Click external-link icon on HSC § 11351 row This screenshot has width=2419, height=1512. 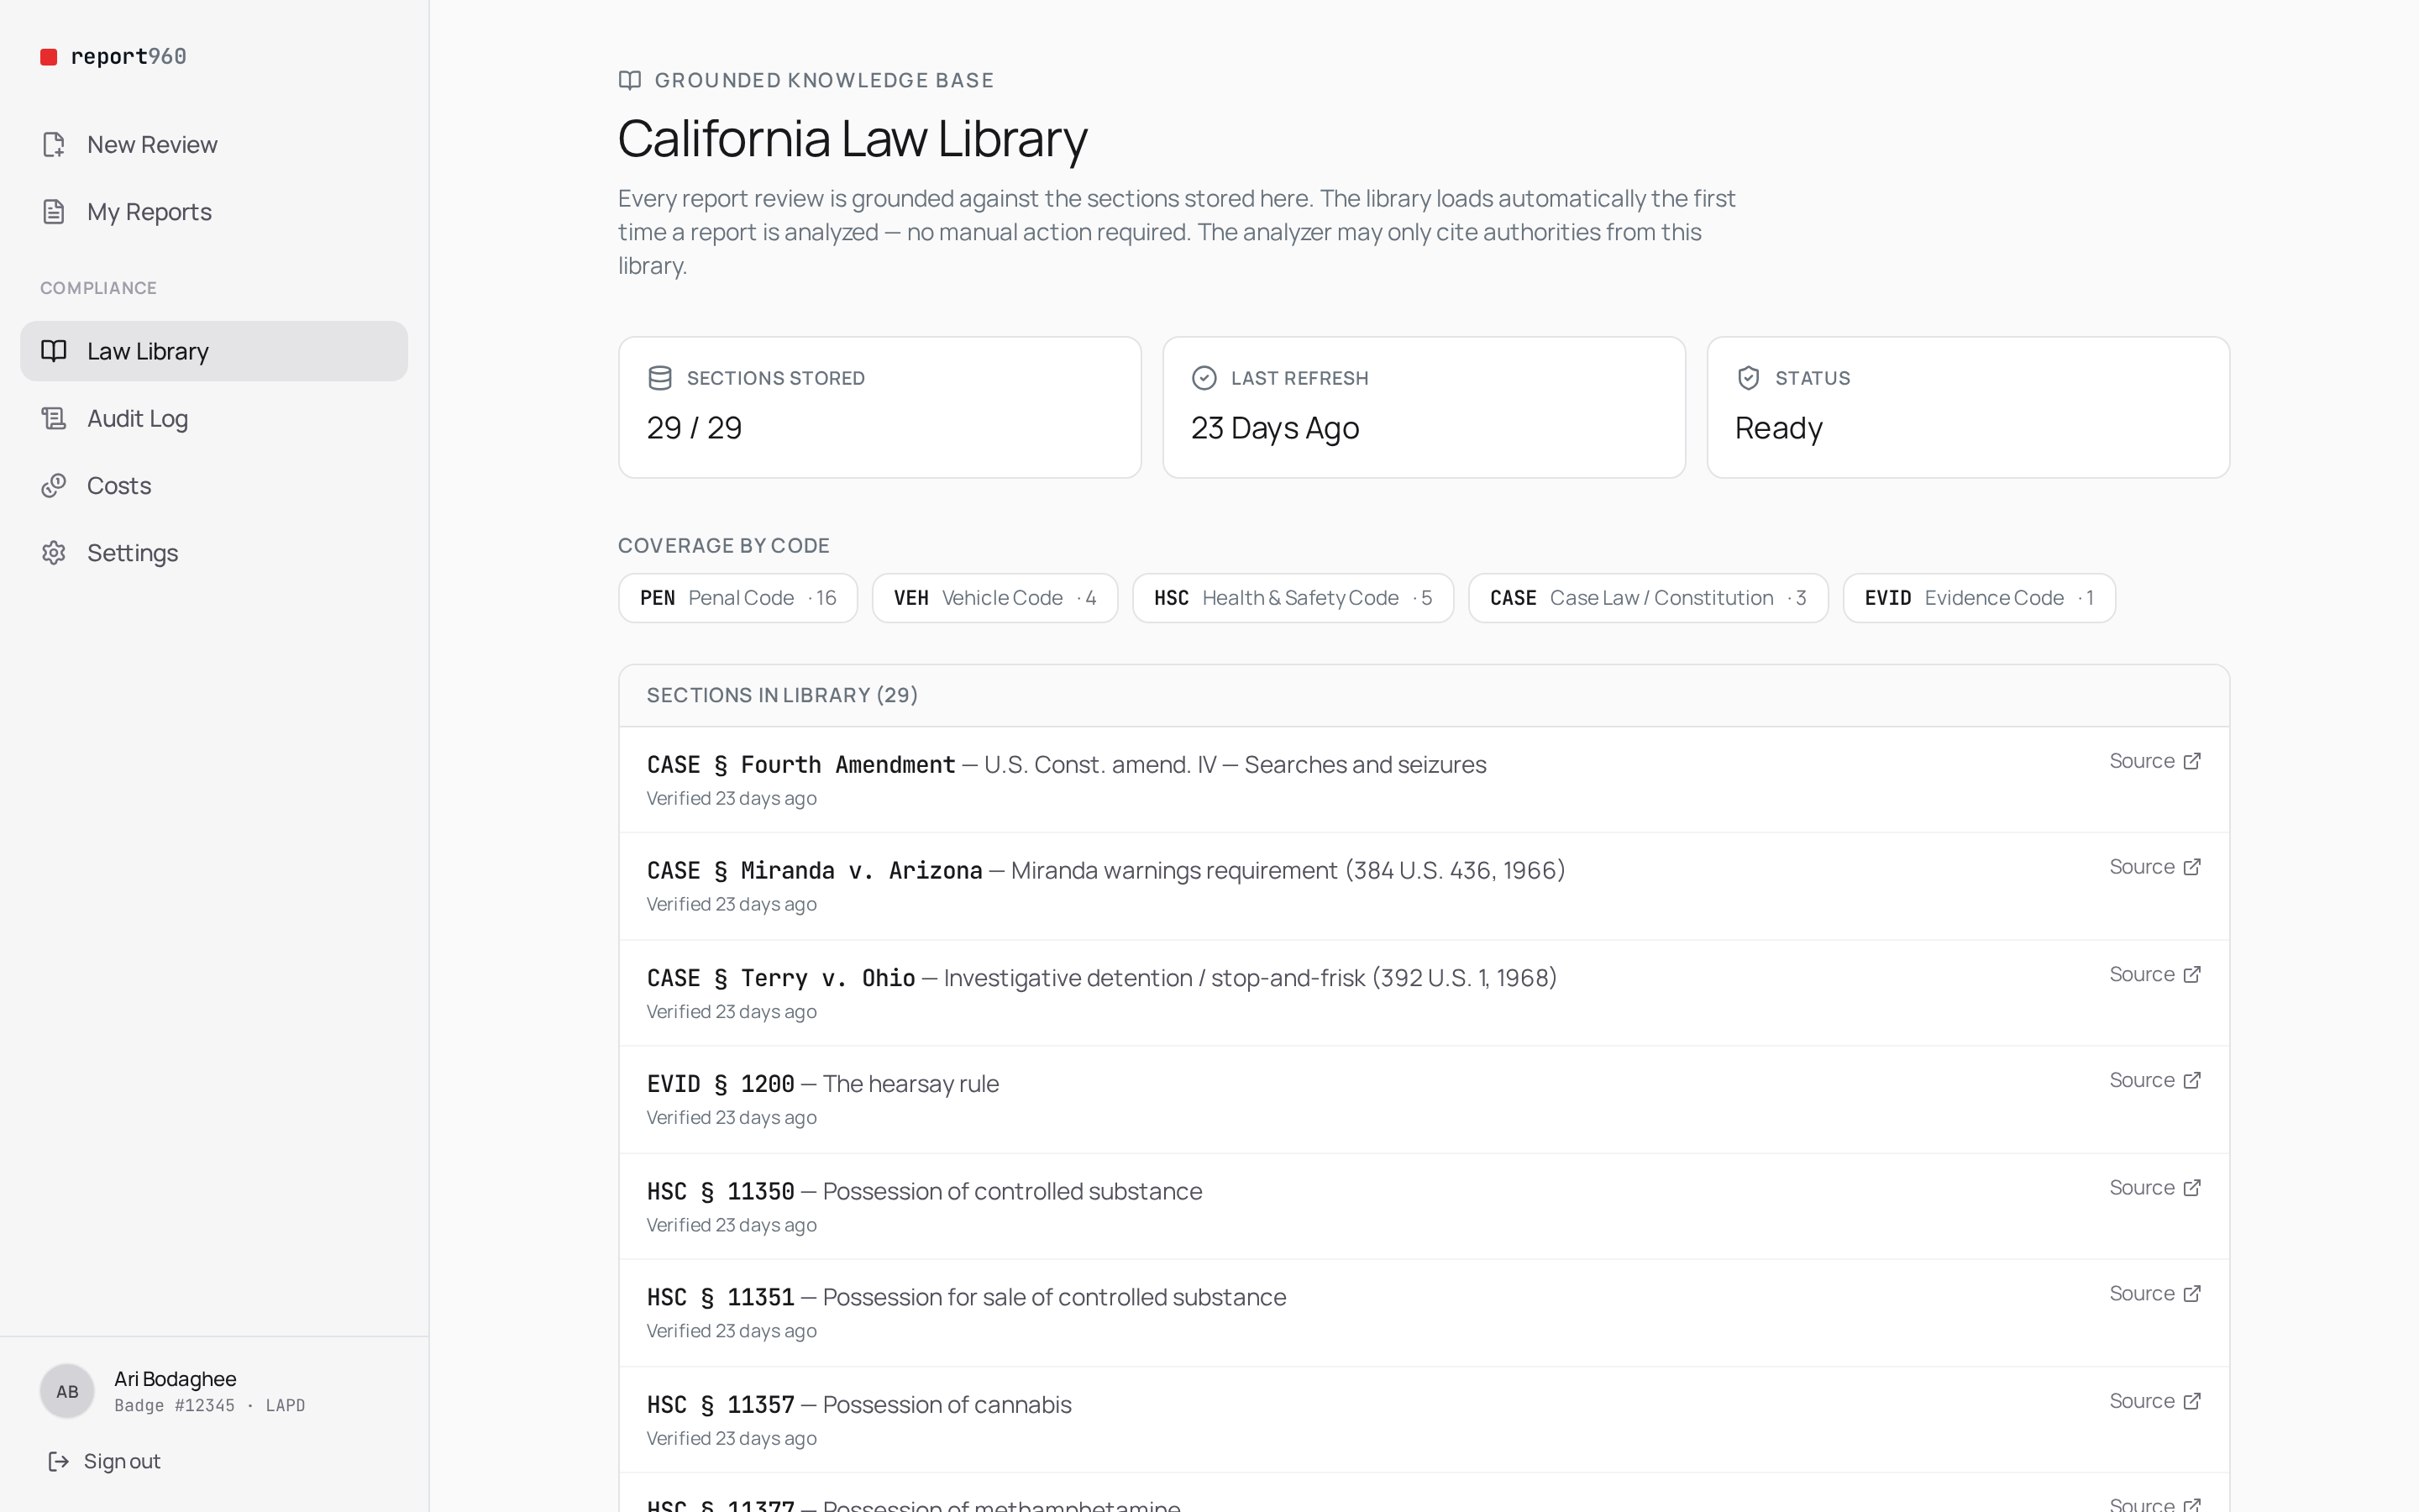tap(2192, 1294)
